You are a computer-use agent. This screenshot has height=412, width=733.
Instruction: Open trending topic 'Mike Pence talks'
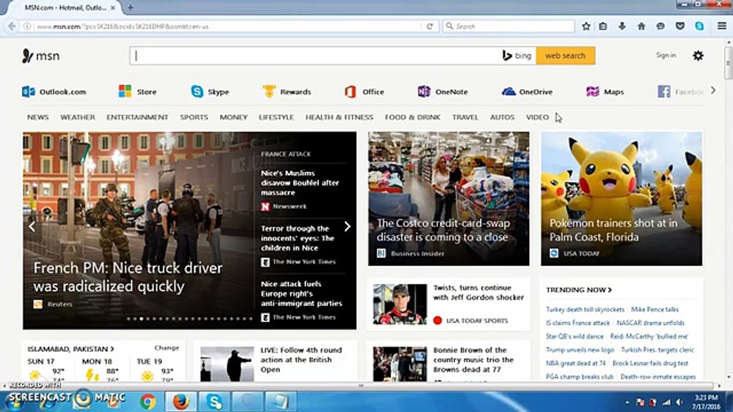[655, 309]
